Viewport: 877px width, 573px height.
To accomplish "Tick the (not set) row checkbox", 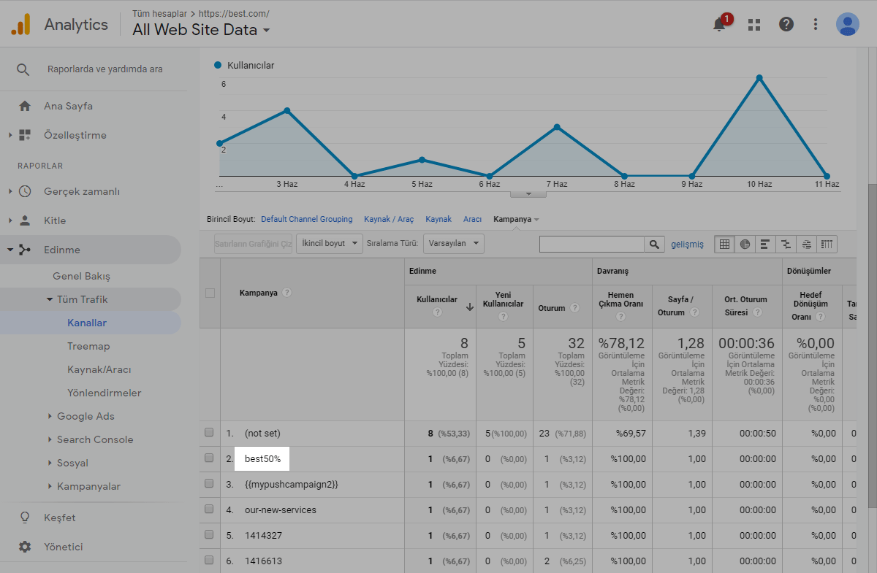I will click(209, 433).
